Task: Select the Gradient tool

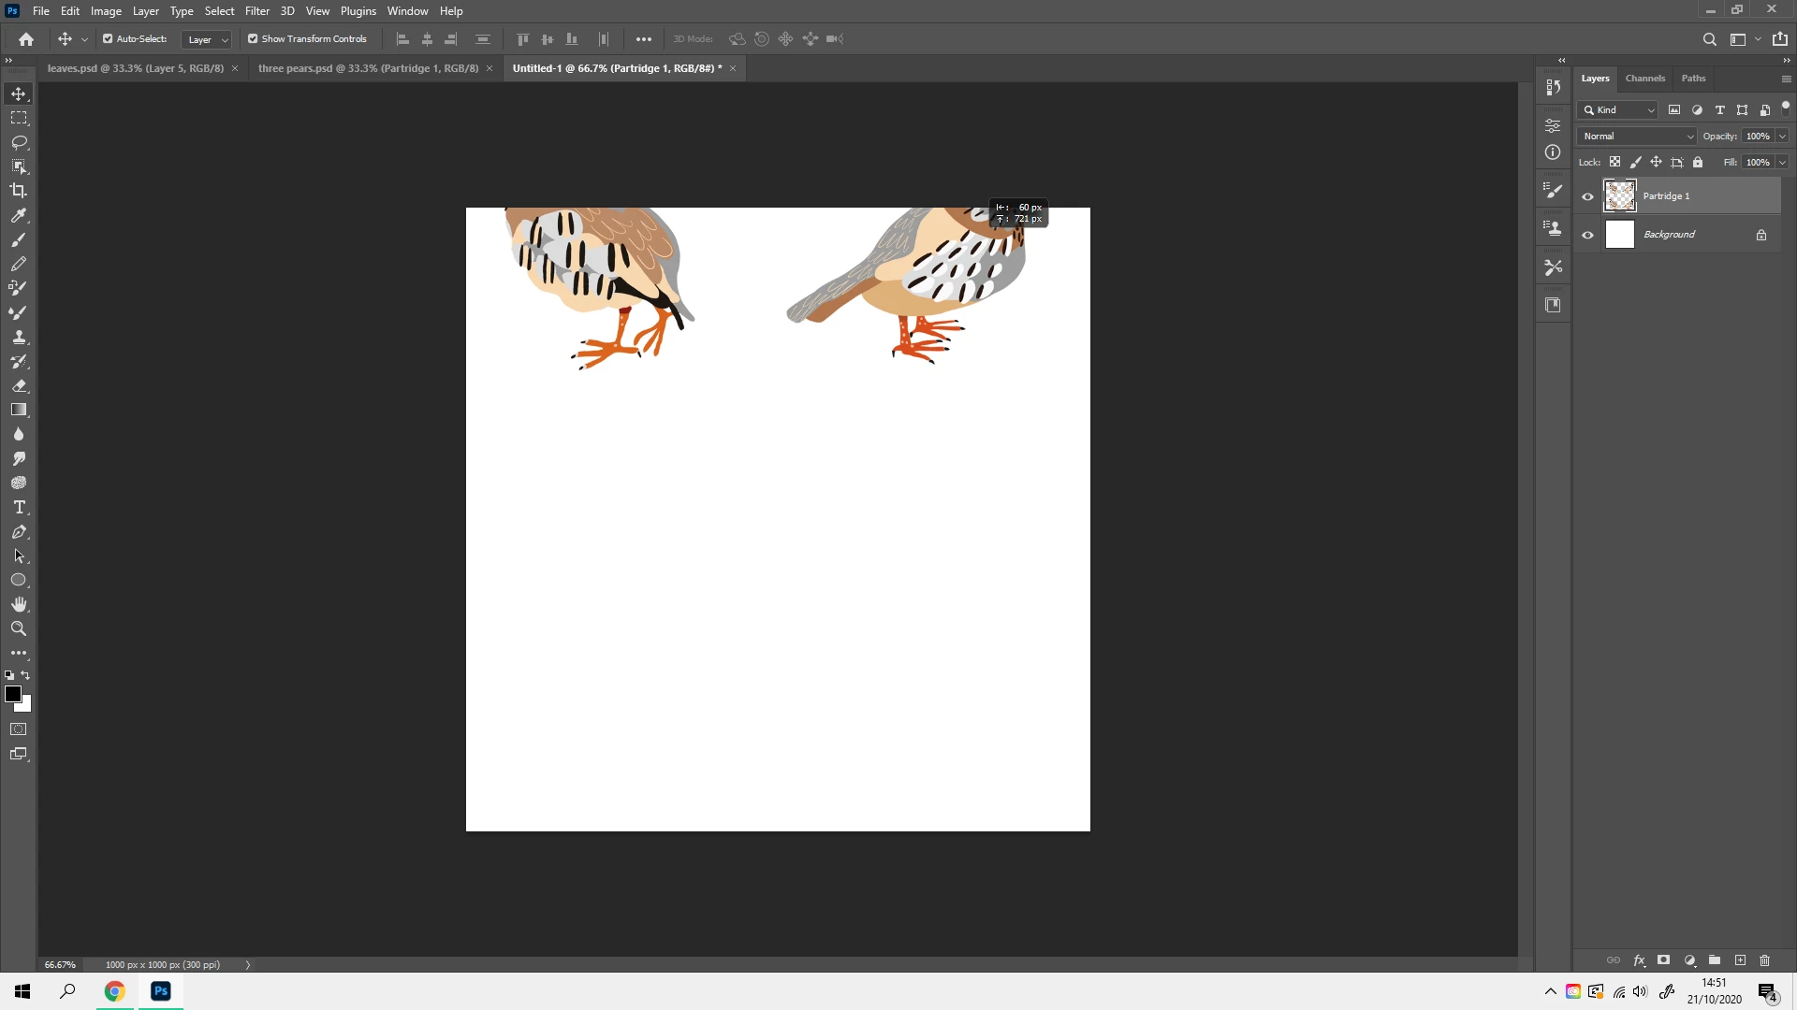Action: [19, 410]
